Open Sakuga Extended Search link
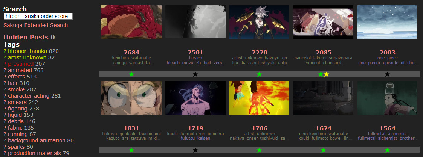Screen dimensions: 423x157 tap(36, 25)
